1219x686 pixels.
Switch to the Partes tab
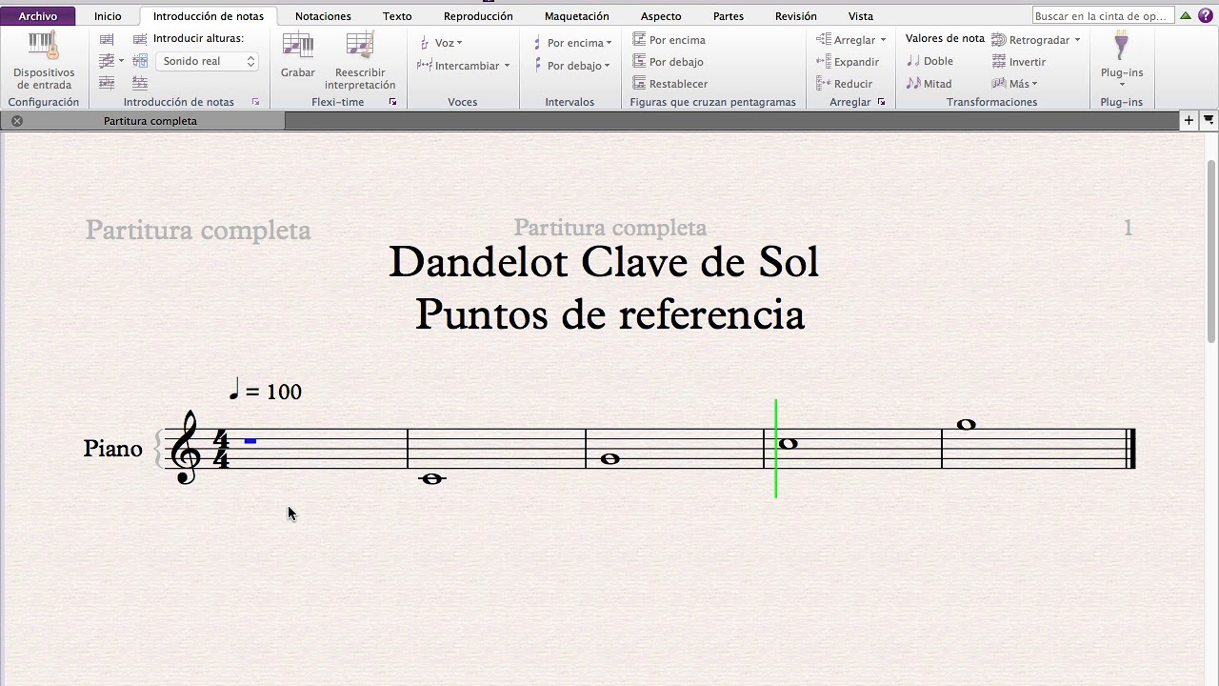(729, 16)
